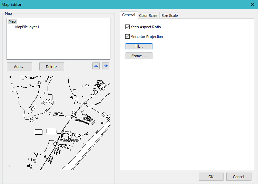Open the Fill... settings

pos(139,46)
